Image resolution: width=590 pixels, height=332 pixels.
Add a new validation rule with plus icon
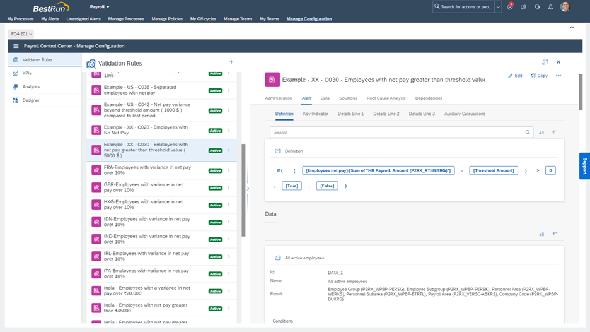(x=231, y=62)
